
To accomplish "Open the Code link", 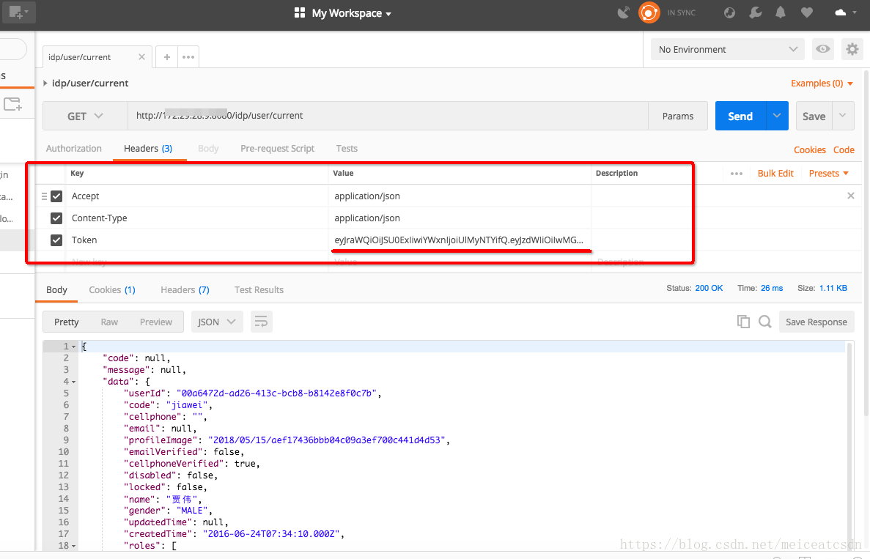I will coord(844,149).
